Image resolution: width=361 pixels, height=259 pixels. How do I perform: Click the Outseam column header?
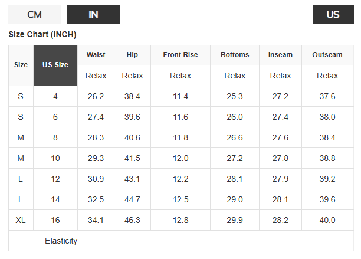point(327,55)
